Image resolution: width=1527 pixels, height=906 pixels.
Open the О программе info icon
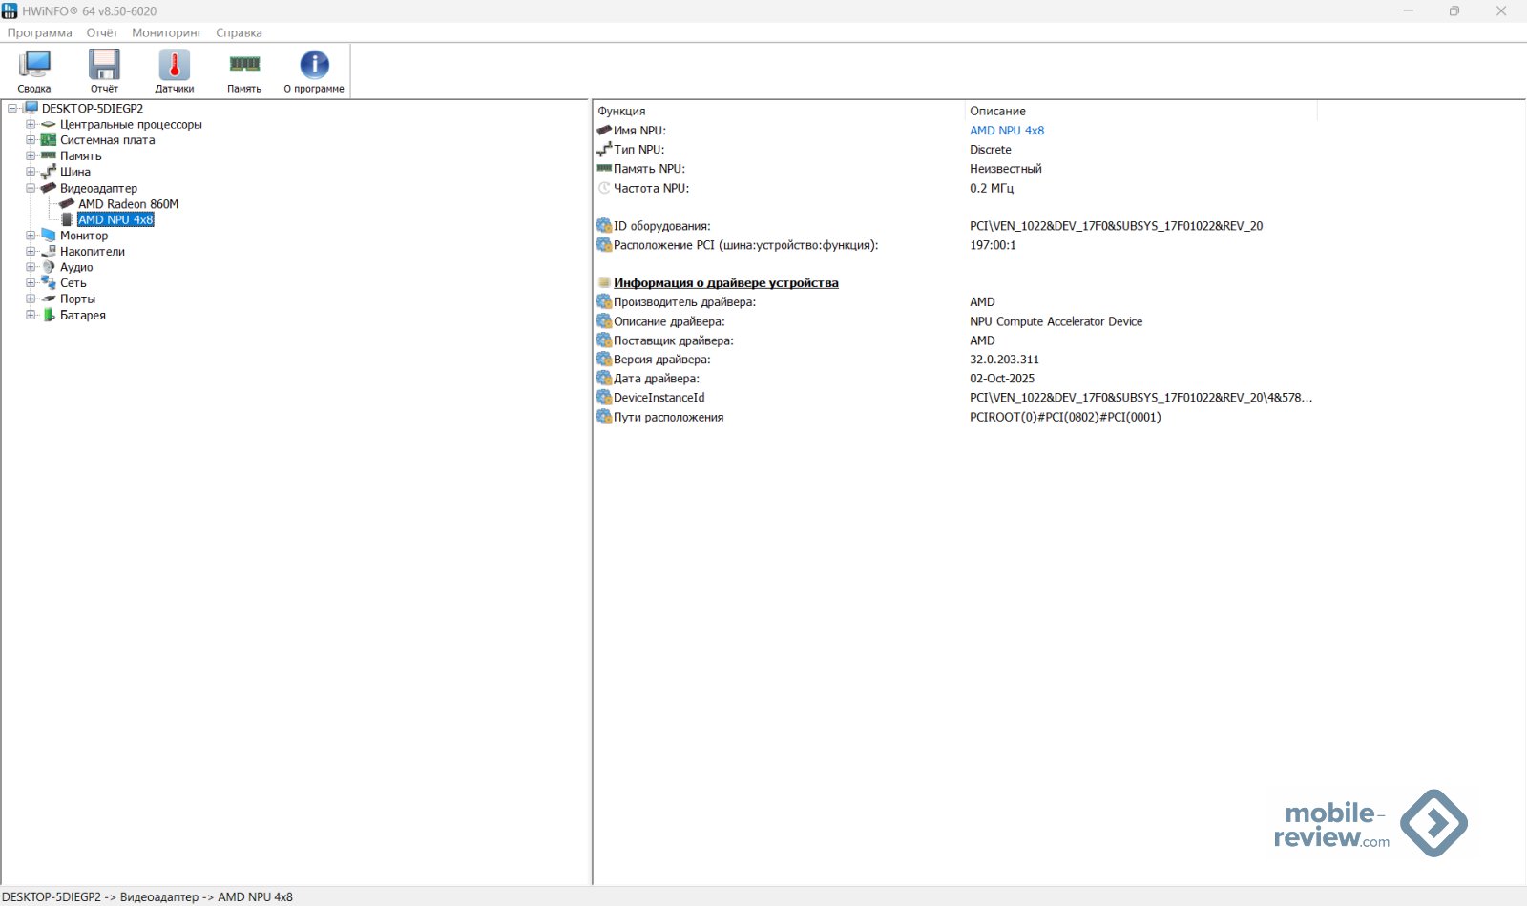pyautogui.click(x=314, y=65)
